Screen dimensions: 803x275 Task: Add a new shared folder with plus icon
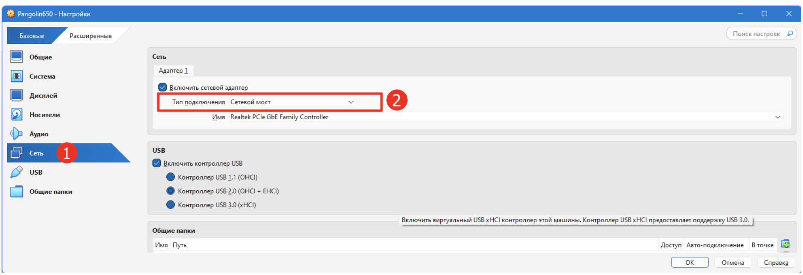(785, 244)
